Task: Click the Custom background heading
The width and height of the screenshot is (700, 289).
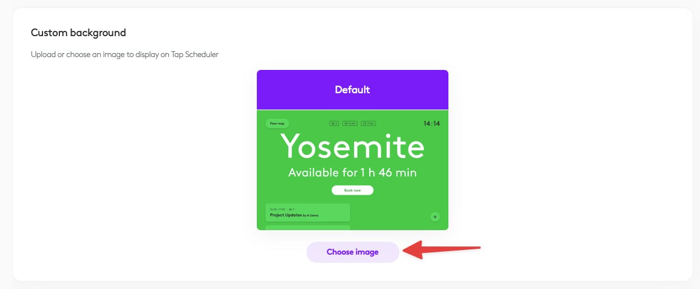Action: pyautogui.click(x=79, y=33)
